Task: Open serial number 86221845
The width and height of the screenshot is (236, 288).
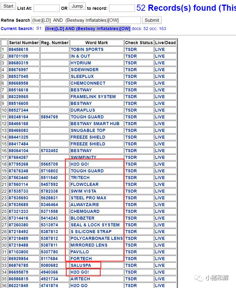Action: point(18,286)
